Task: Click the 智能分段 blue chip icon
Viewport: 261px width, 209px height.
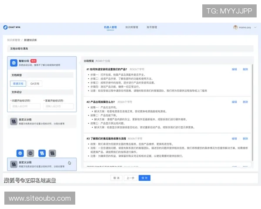Action: [x=13, y=63]
